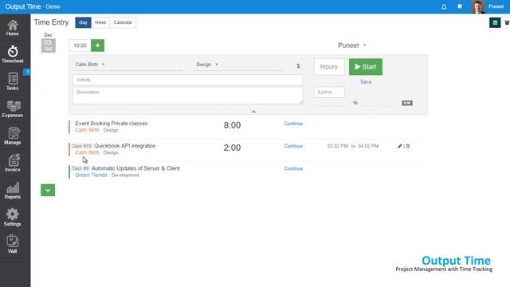510x287 pixels.
Task: Open the Manage section
Action: point(13,136)
